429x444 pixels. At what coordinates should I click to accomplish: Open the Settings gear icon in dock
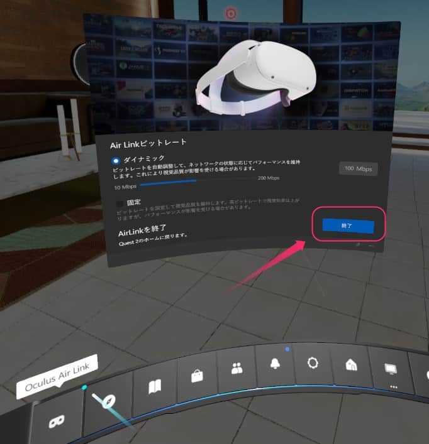pyautogui.click(x=313, y=363)
